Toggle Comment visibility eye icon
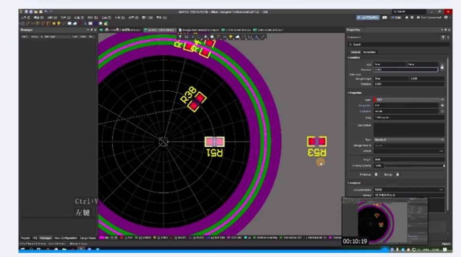Image resolution: width=461 pixels, height=257 pixels. 442,111
